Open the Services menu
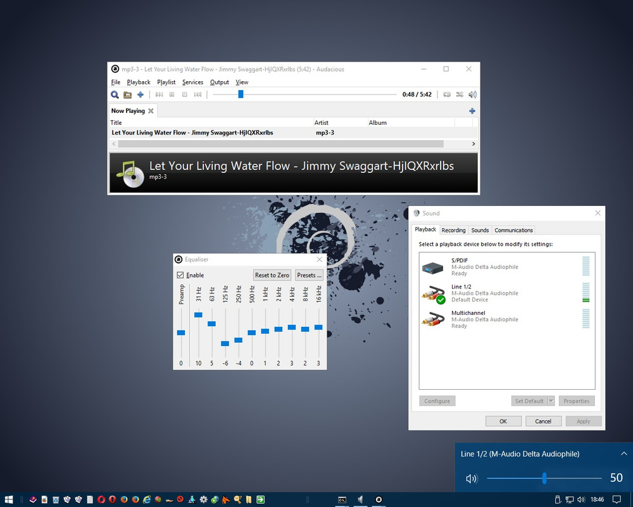The width and height of the screenshot is (633, 507). coord(193,82)
